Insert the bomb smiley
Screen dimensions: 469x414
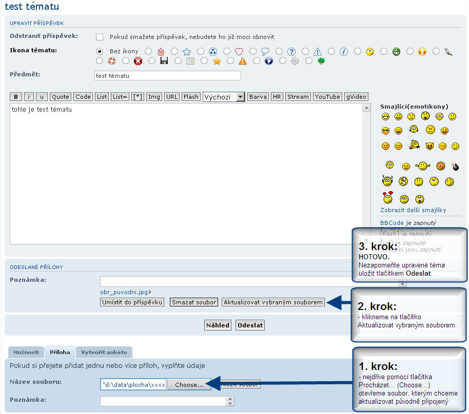(455, 167)
